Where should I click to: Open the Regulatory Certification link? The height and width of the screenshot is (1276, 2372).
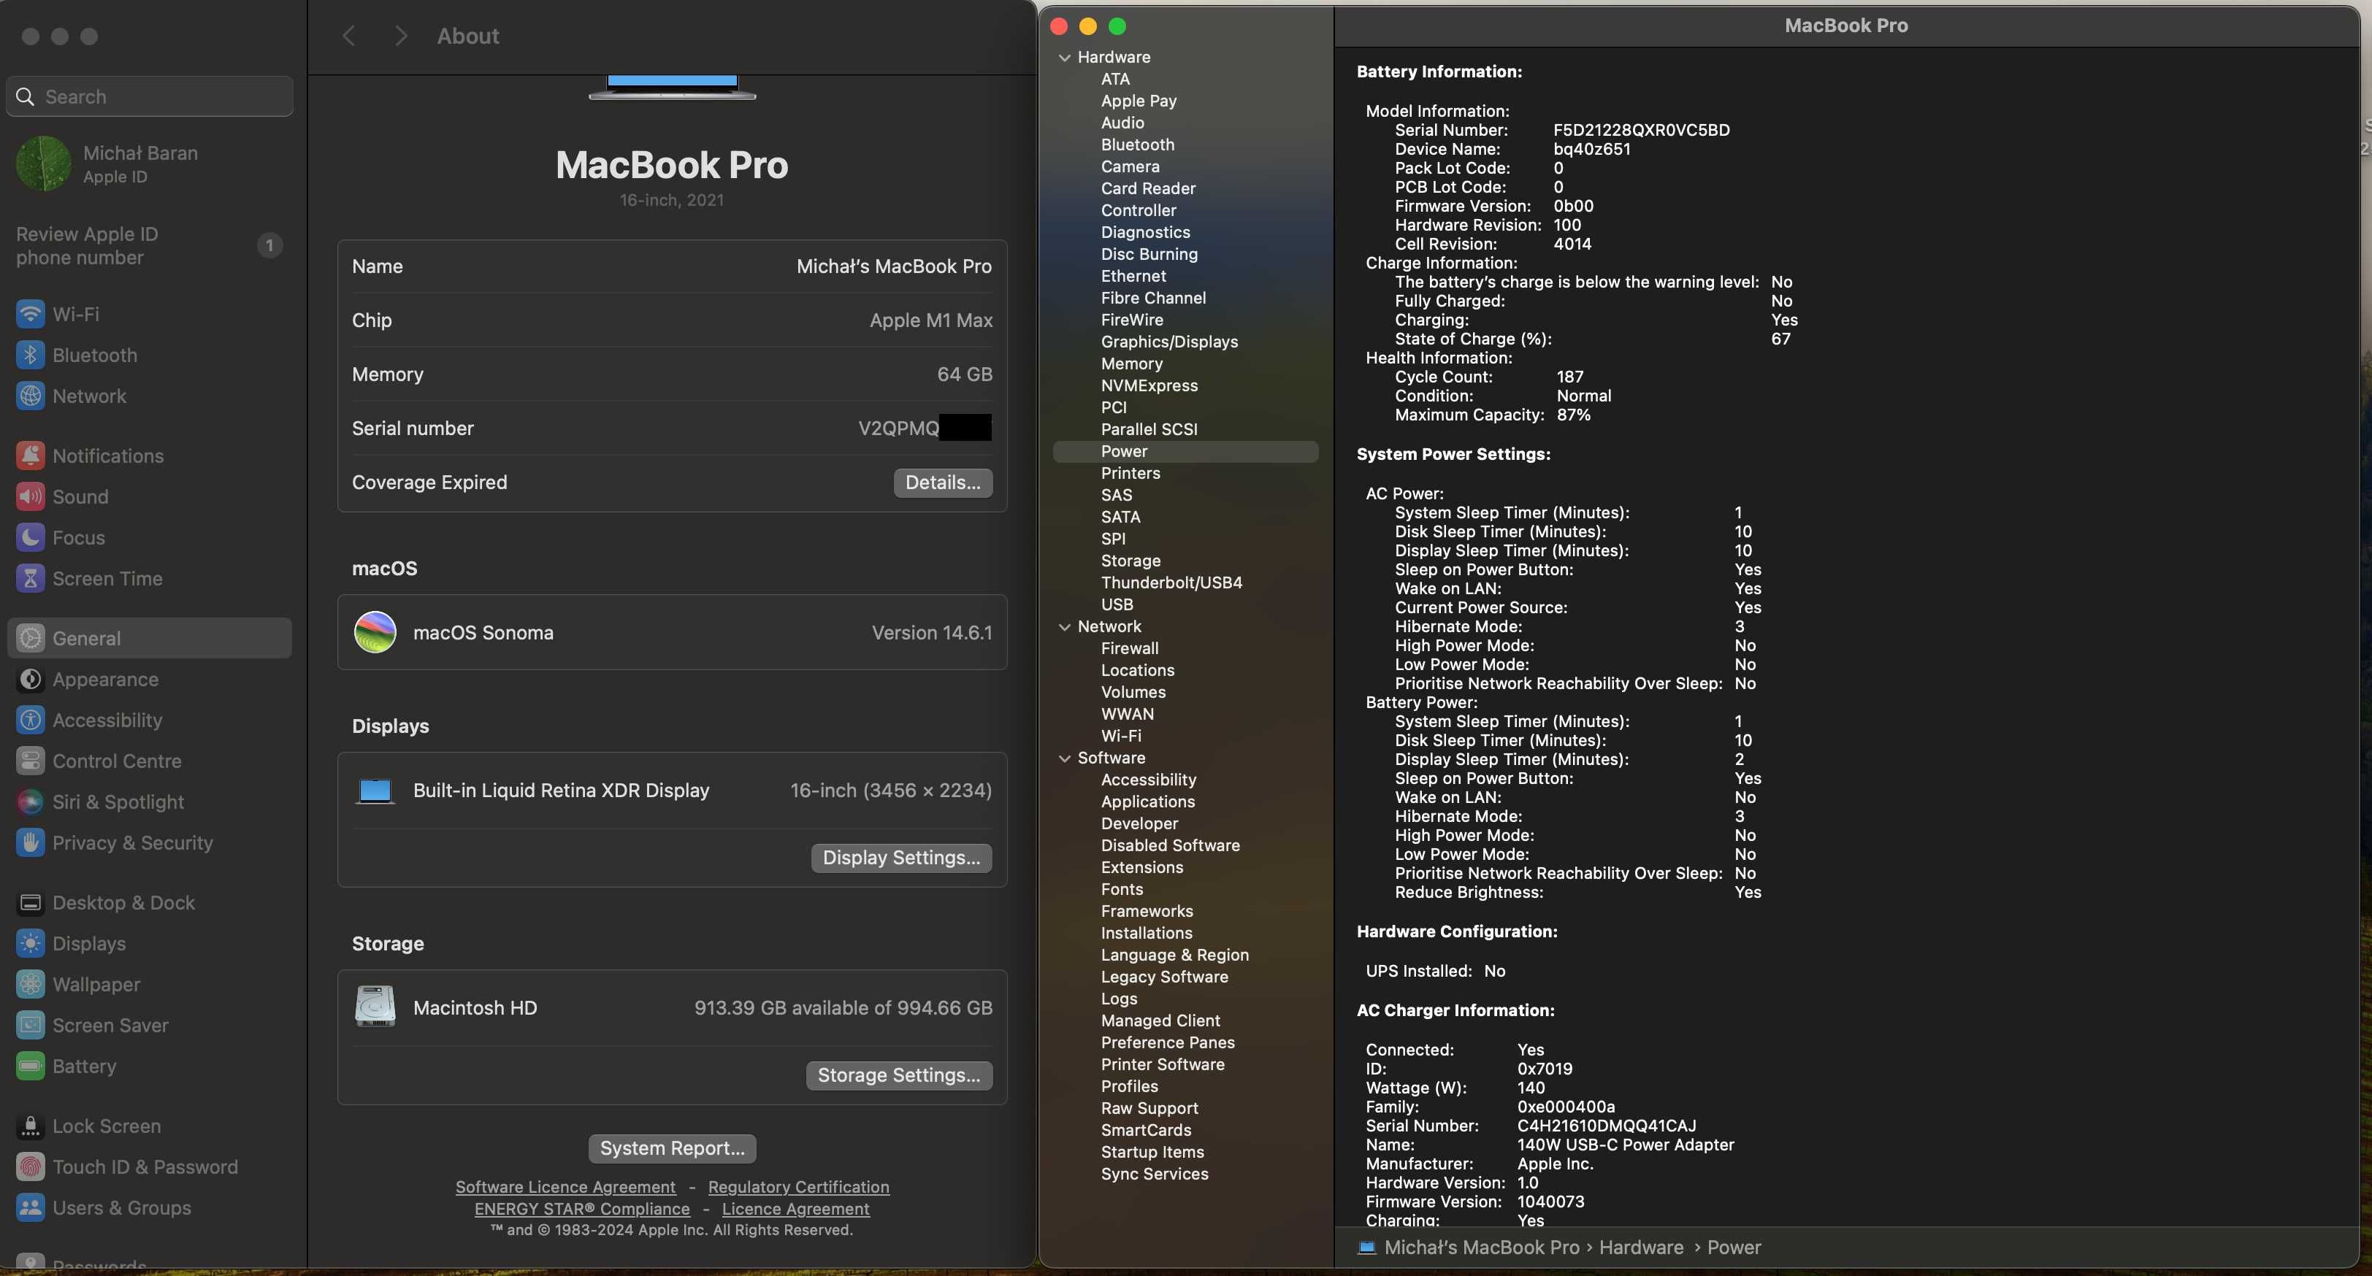pos(798,1187)
